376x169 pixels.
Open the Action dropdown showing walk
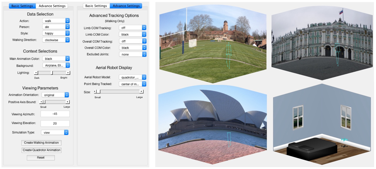56,21
